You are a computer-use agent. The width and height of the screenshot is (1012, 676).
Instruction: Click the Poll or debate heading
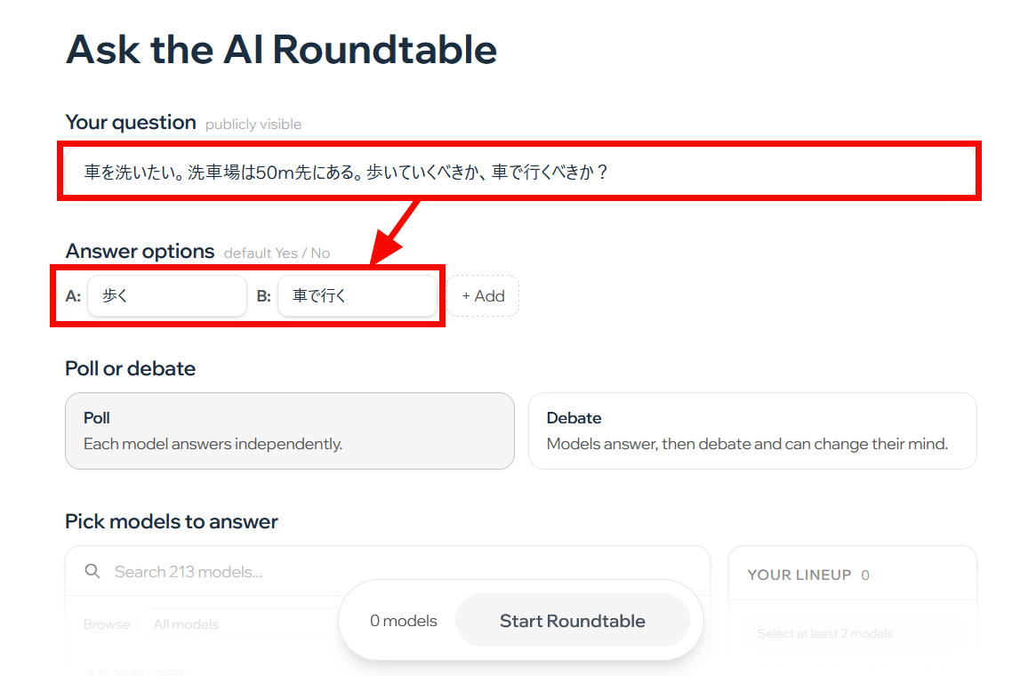point(131,368)
